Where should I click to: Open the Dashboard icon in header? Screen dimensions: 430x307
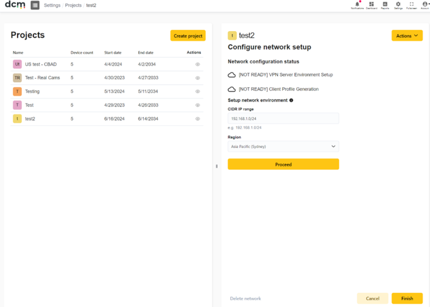click(x=372, y=5)
